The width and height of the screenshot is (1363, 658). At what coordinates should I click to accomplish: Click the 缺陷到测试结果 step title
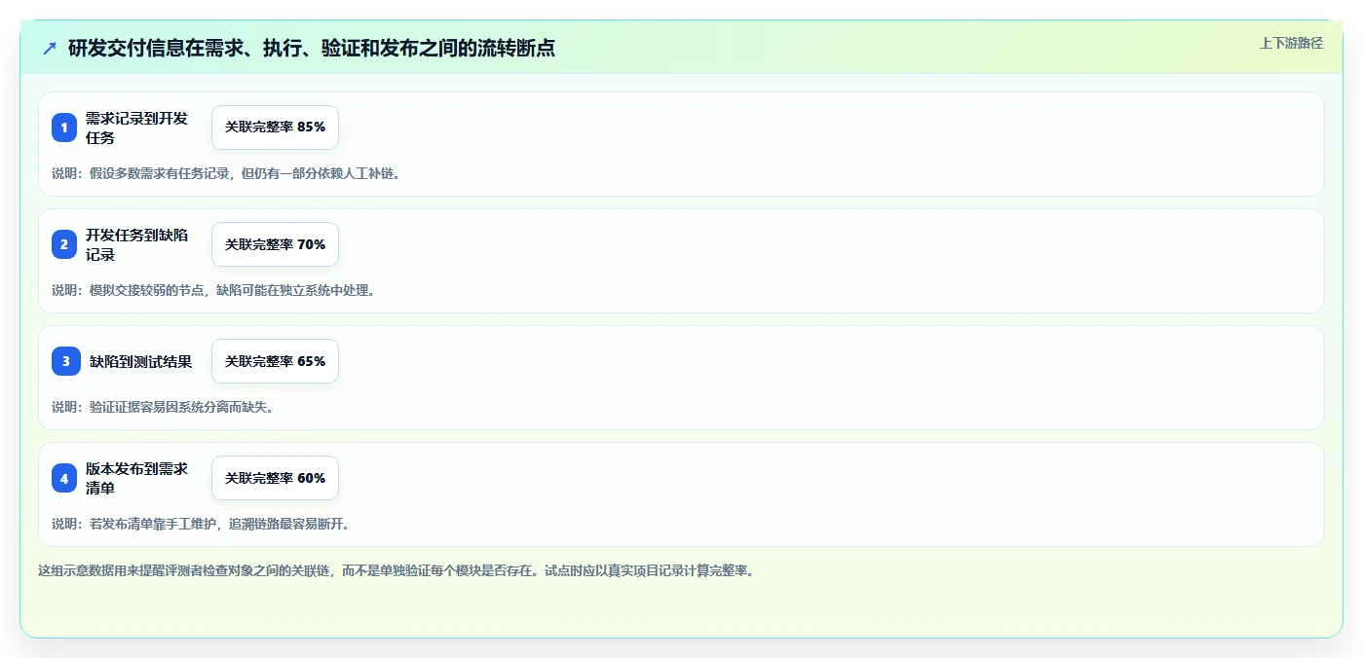point(141,361)
